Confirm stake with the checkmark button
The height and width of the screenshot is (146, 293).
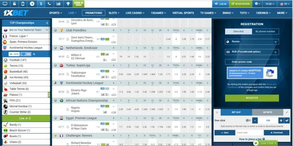(x=287, y=120)
